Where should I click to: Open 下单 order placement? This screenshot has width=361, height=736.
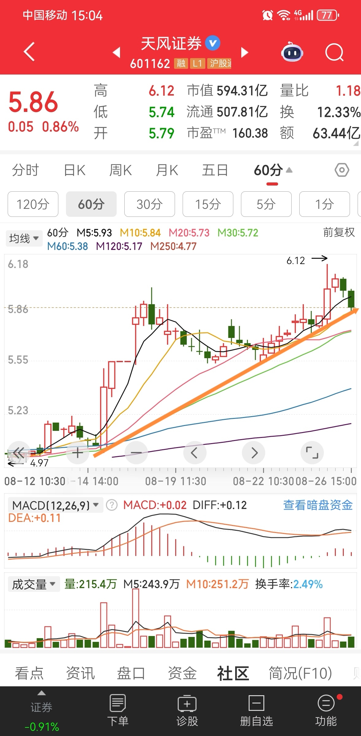(118, 711)
